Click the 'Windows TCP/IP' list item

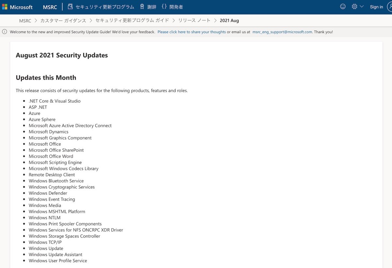[45, 242]
